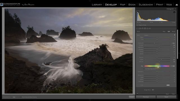Open the Web module

click(x=169, y=4)
